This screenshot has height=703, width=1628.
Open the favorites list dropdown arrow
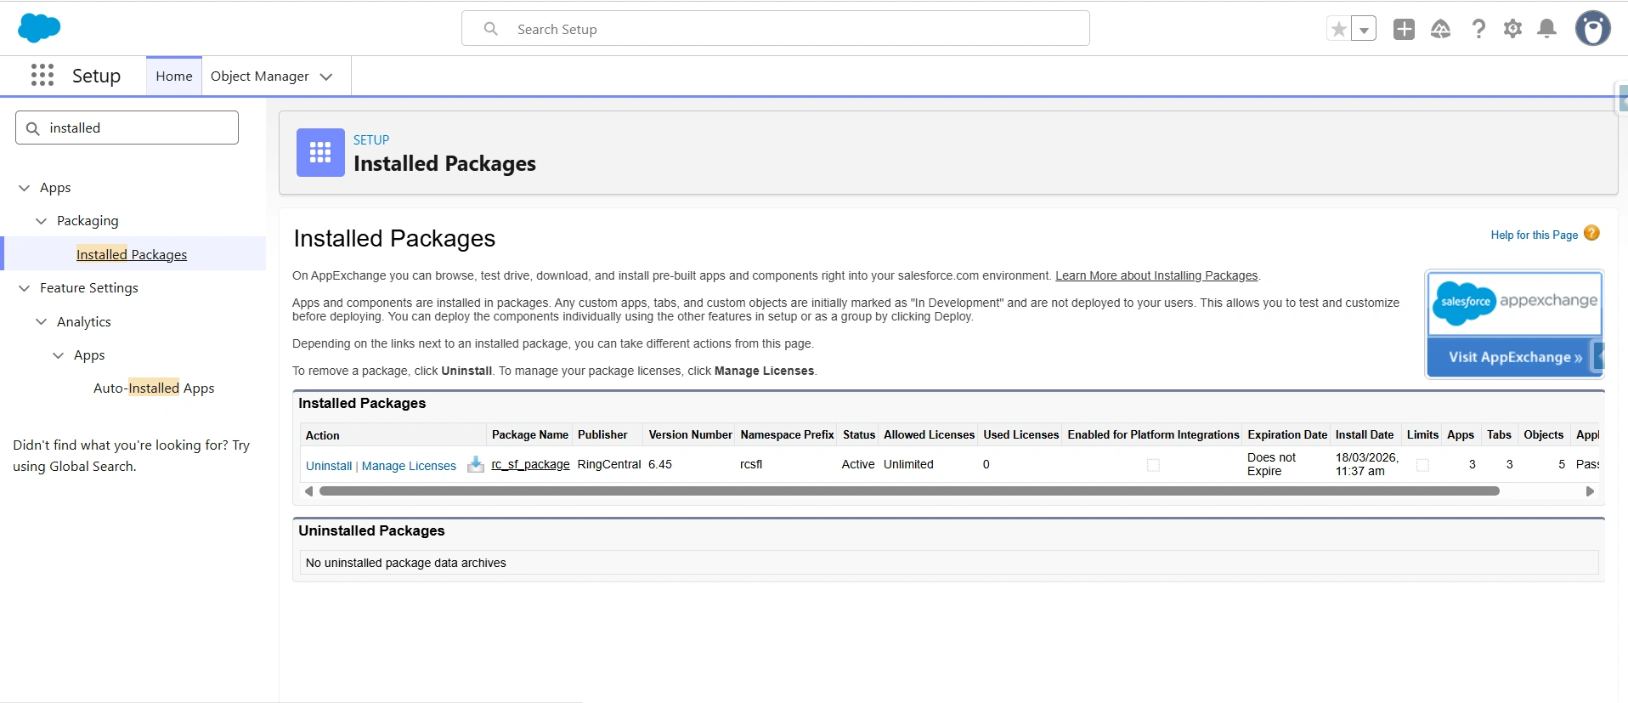pyautogui.click(x=1364, y=29)
